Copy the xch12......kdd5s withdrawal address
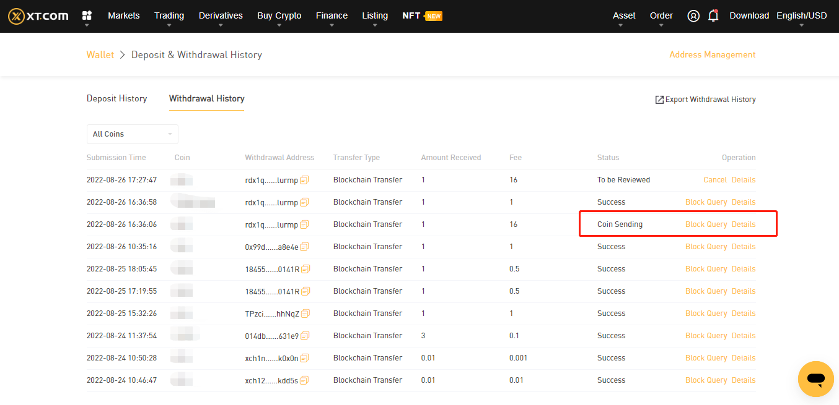Image resolution: width=839 pixels, height=405 pixels. coord(304,380)
